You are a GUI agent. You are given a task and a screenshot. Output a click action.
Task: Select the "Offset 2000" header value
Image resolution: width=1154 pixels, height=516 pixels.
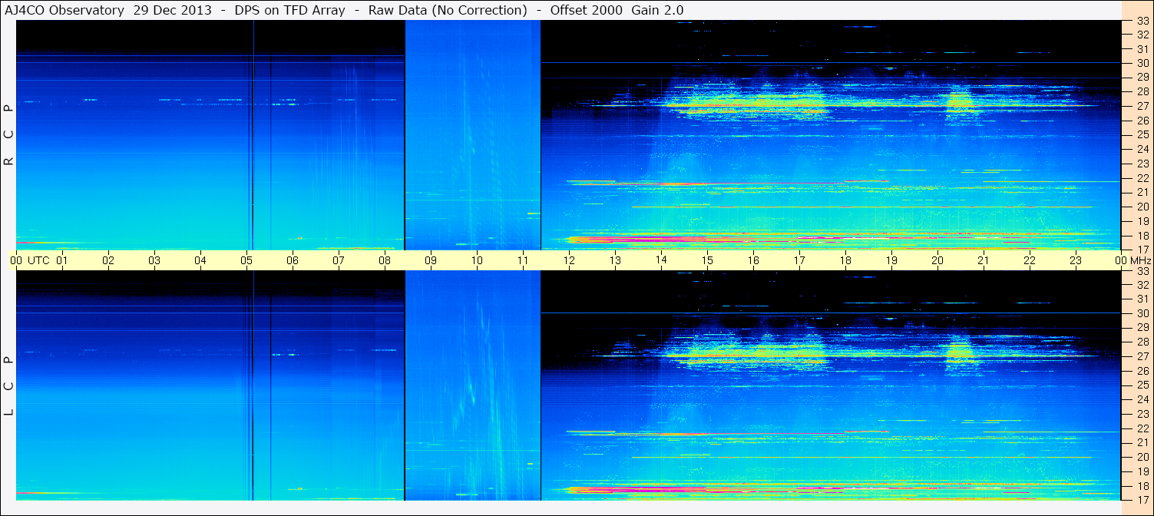click(586, 10)
